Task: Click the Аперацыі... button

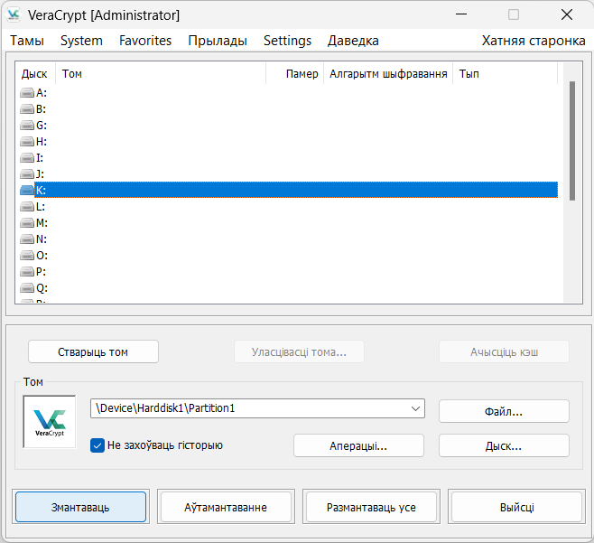Action: click(358, 446)
